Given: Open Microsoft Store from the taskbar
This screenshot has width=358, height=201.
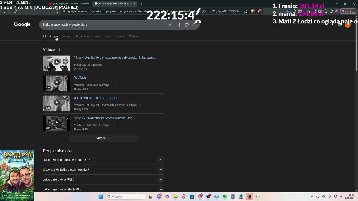Looking at the screenshot, I should coord(192,197).
